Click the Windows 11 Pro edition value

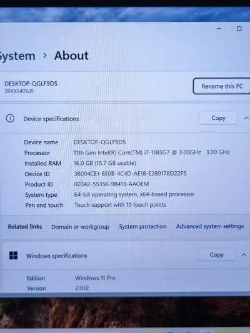[95, 278]
